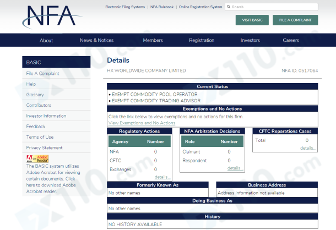The height and width of the screenshot is (230, 336).
Task: Click Exemptions and No Actions header
Action: tap(213, 109)
